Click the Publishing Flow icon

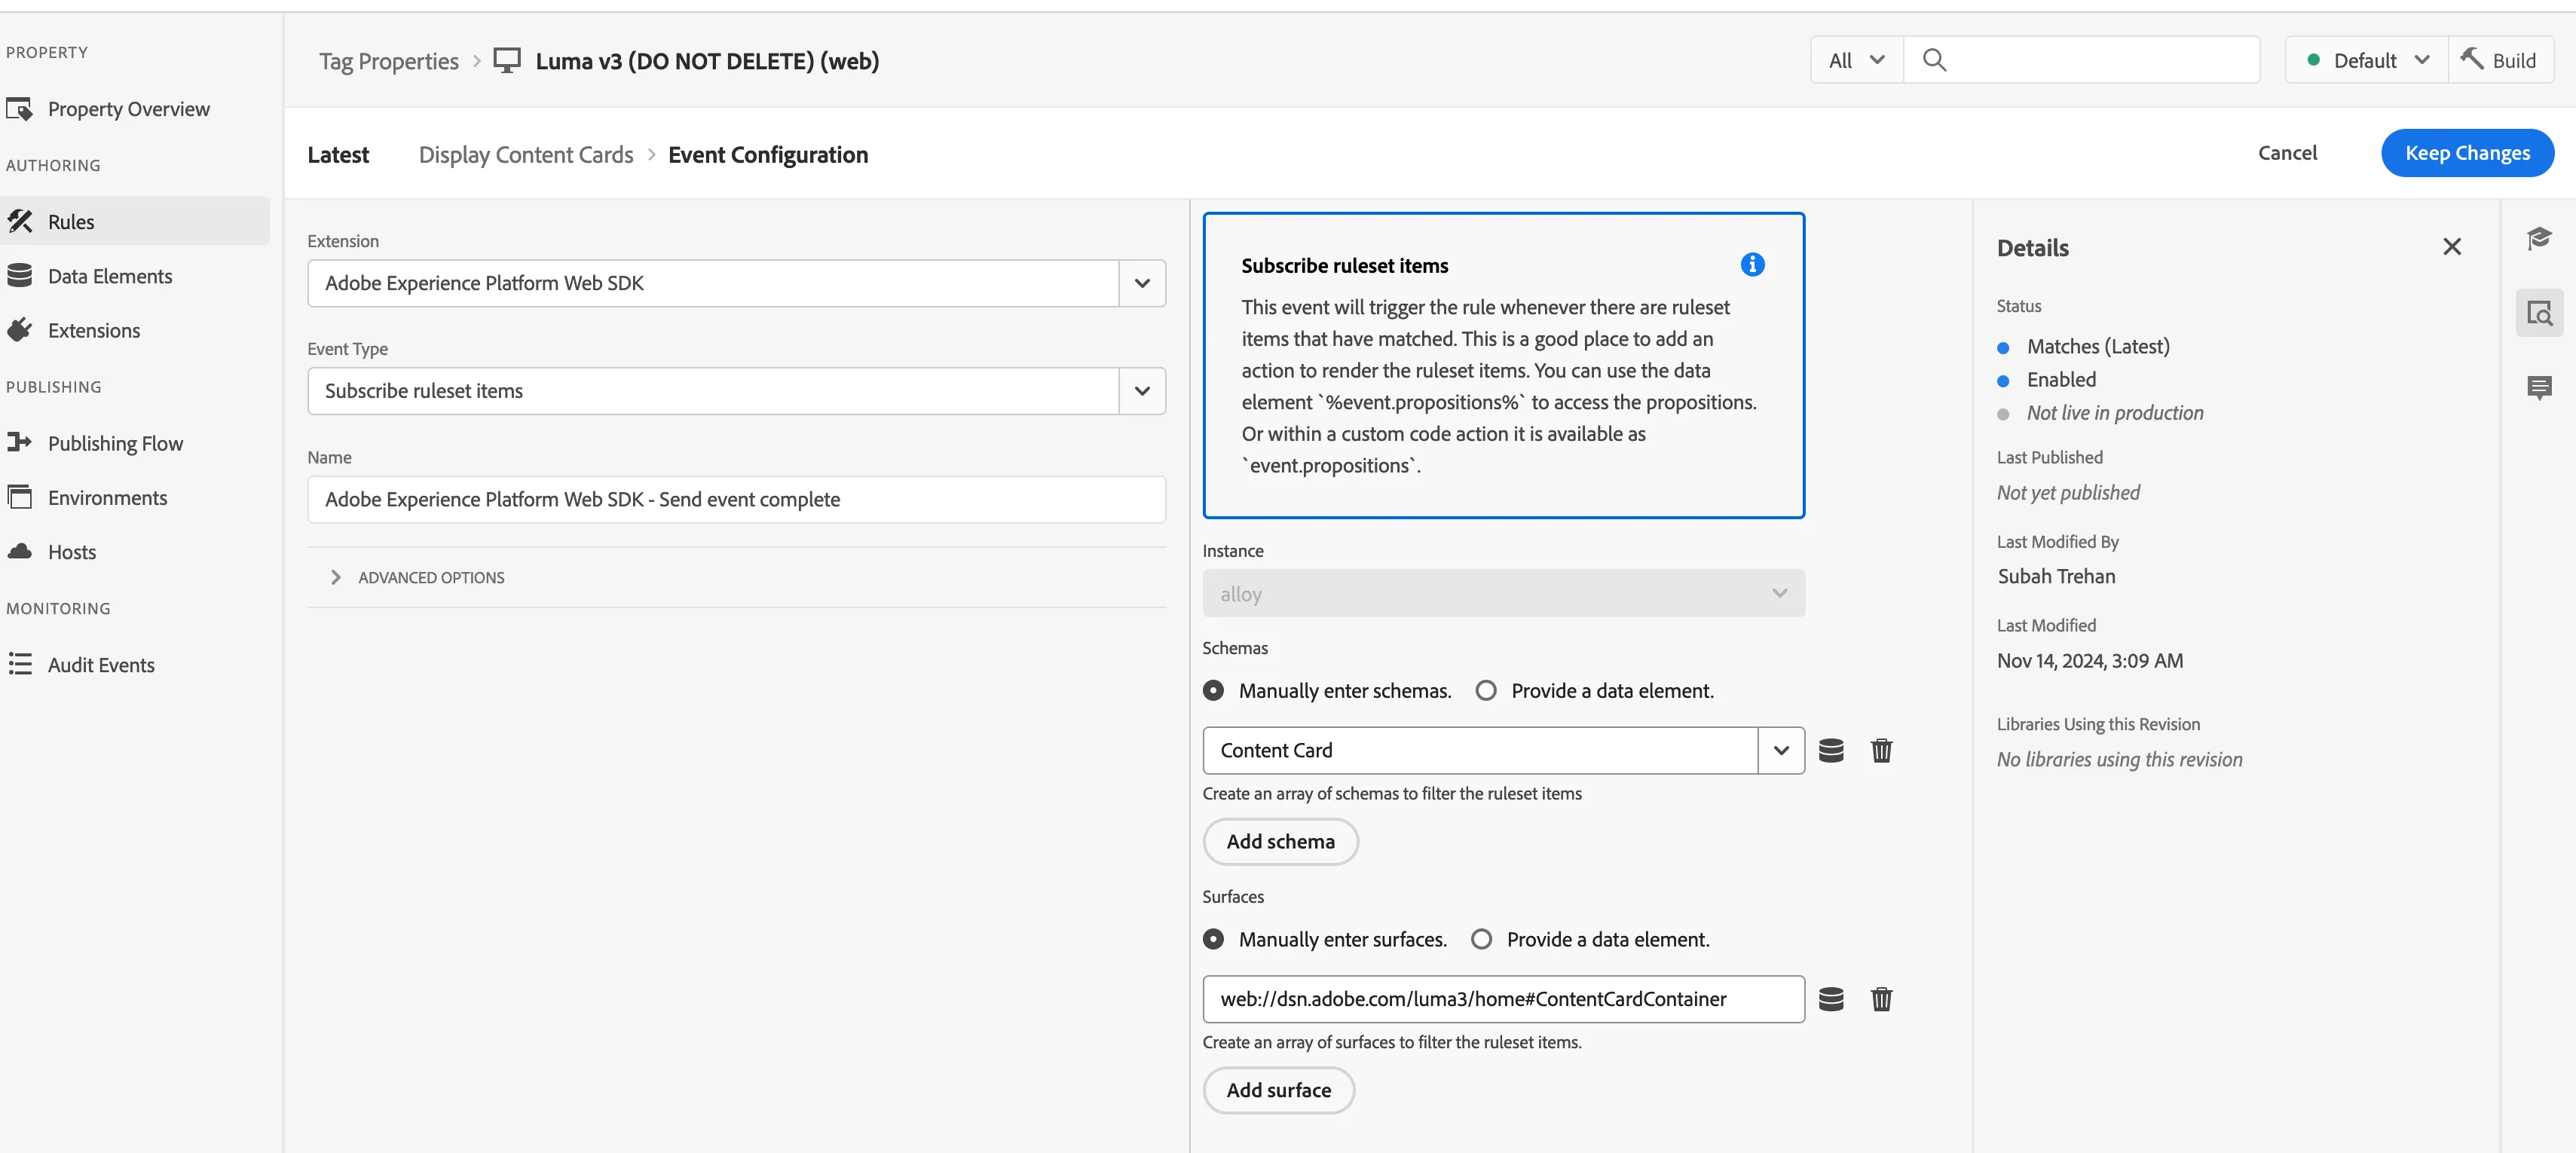[19, 442]
